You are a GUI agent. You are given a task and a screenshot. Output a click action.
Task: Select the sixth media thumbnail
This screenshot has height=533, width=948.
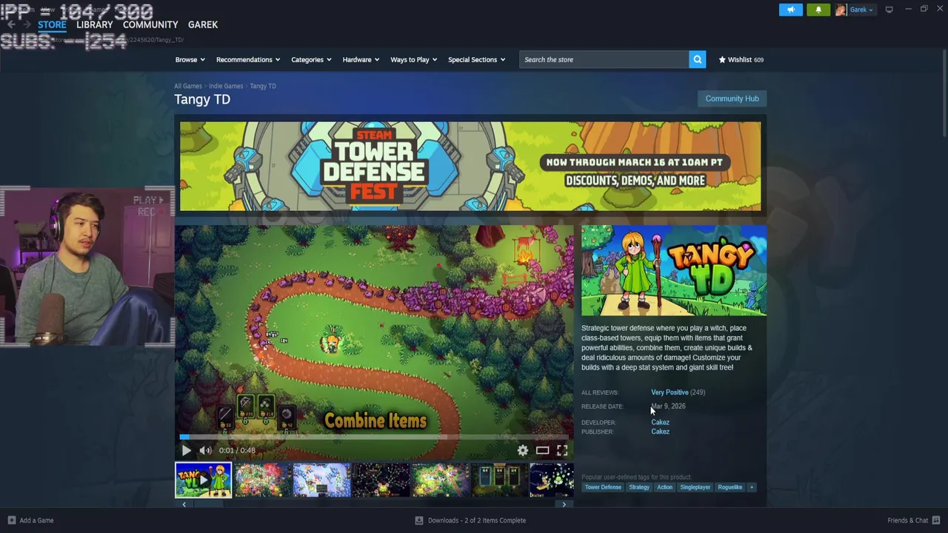pos(499,480)
